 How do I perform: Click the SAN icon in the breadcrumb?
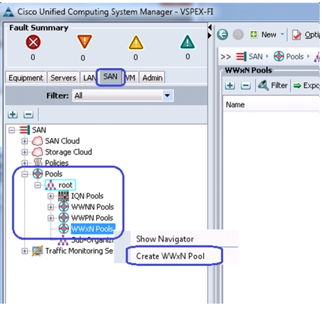[x=241, y=56]
